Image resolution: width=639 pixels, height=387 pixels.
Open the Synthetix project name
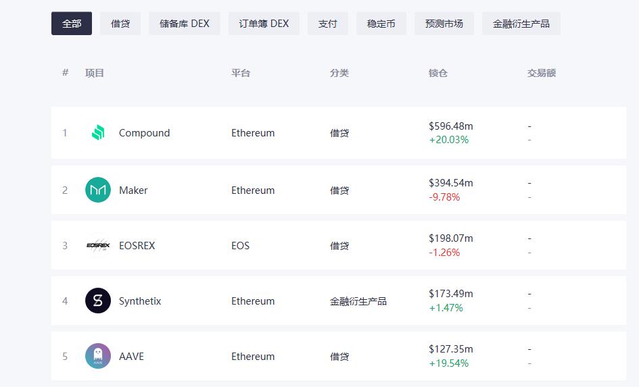tap(140, 301)
